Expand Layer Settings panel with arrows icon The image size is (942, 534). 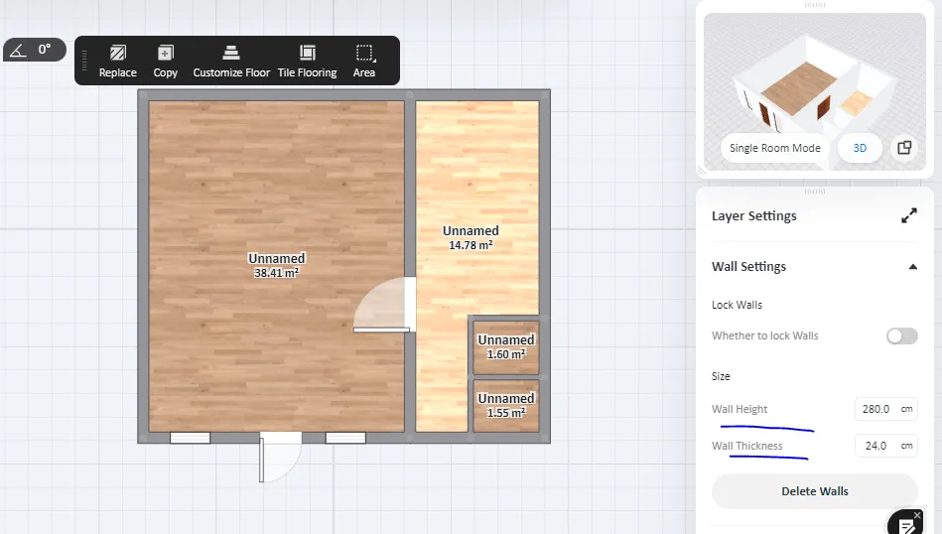pos(908,215)
